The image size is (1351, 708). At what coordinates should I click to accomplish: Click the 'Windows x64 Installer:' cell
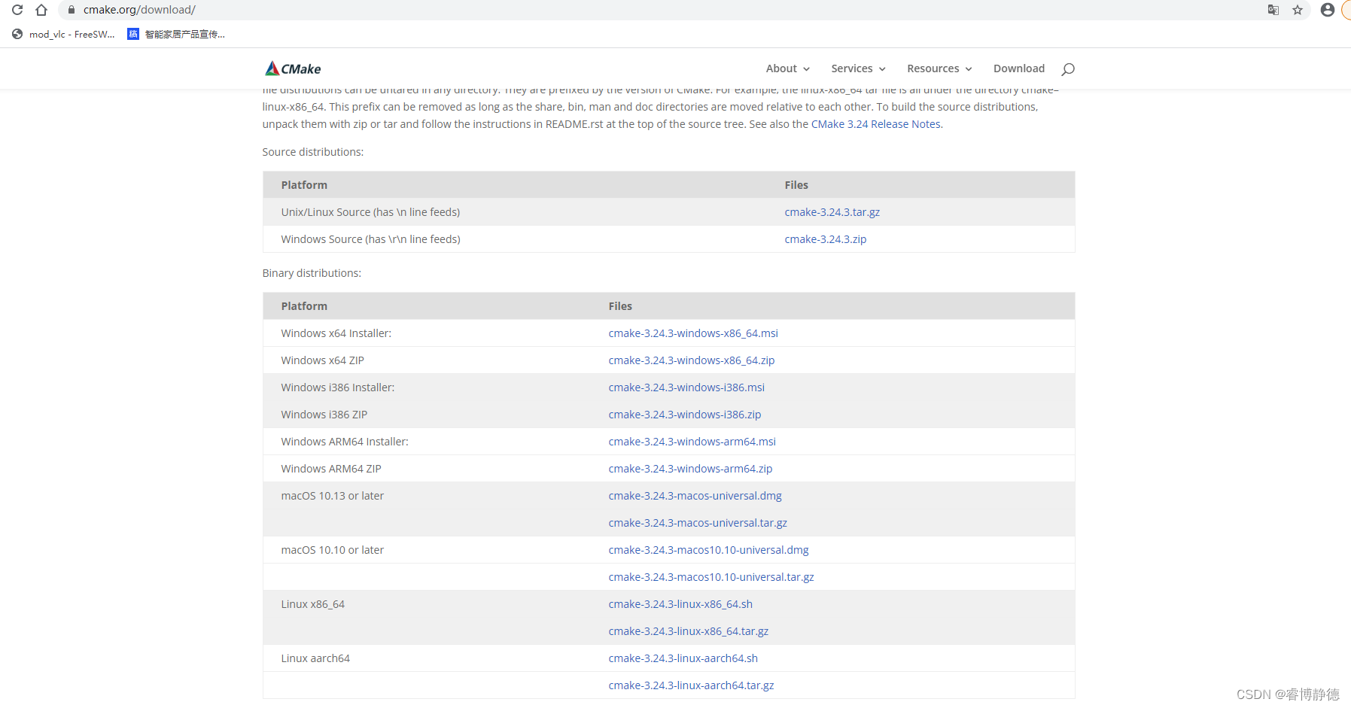336,333
